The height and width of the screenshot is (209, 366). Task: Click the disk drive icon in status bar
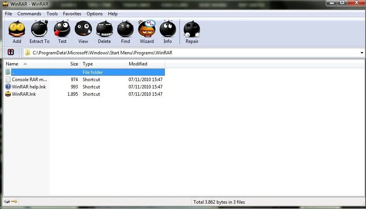pos(7,201)
